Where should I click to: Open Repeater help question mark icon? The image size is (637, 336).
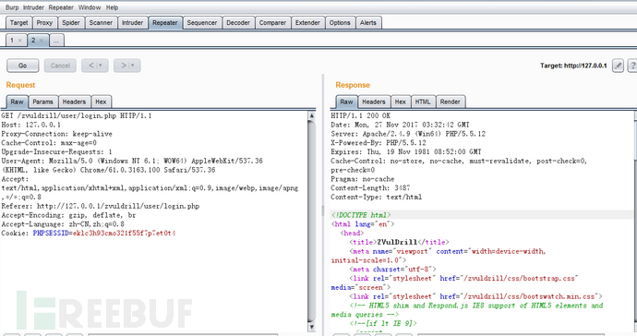(x=632, y=66)
